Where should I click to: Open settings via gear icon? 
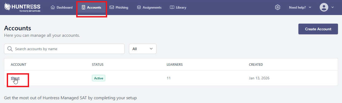pyautogui.click(x=278, y=8)
